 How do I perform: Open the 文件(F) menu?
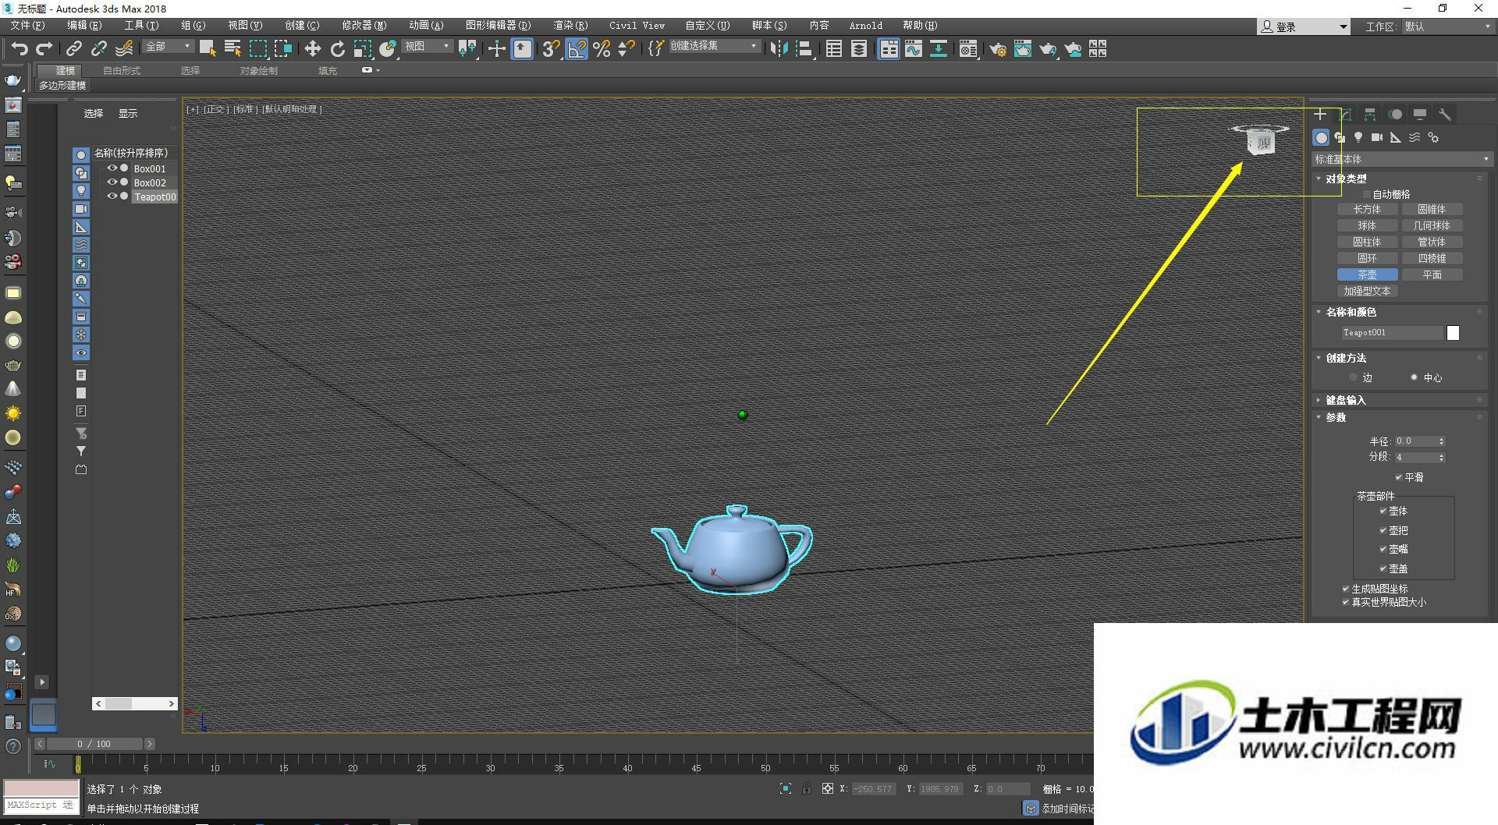click(x=28, y=26)
